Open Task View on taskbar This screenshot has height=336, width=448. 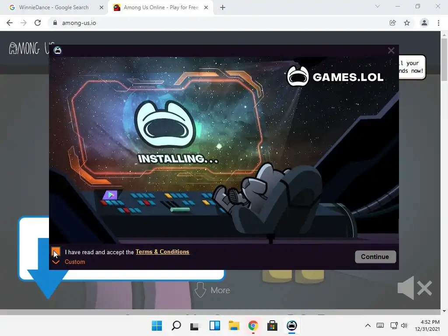195,325
